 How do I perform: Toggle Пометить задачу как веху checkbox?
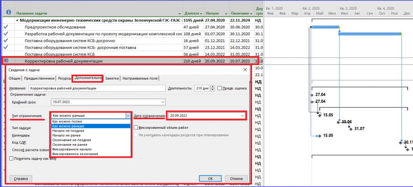tap(11, 159)
